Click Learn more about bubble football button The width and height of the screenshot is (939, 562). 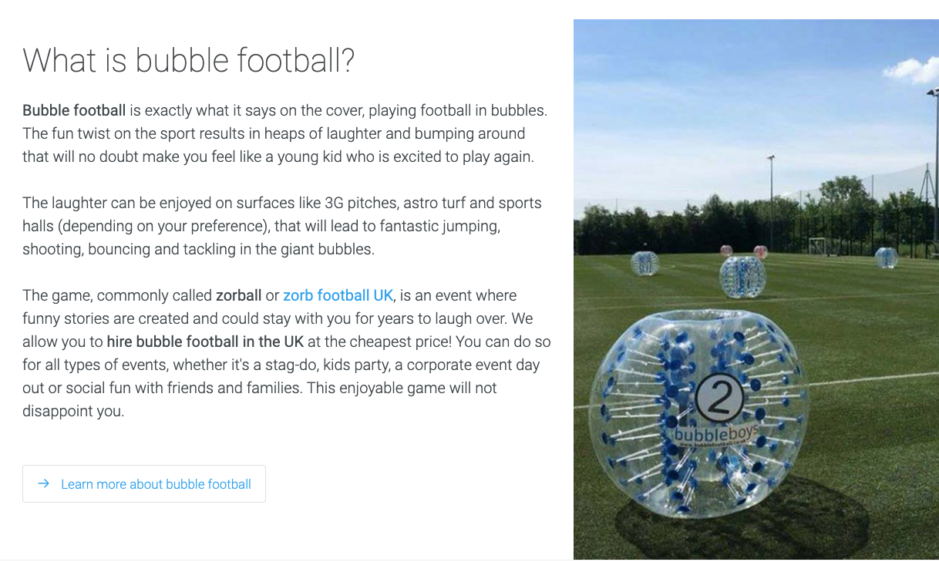coord(144,483)
